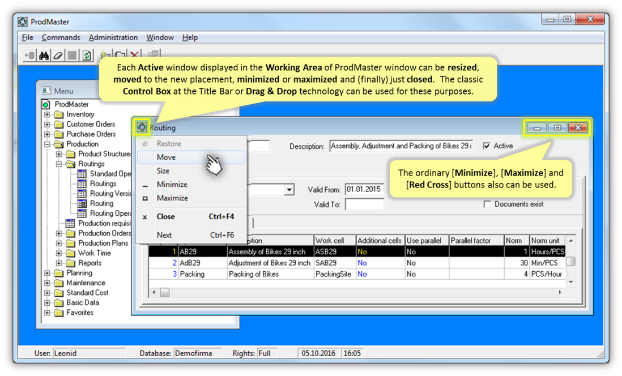
Task: Click the Routing Opera… table icon
Action: pyautogui.click(x=82, y=213)
